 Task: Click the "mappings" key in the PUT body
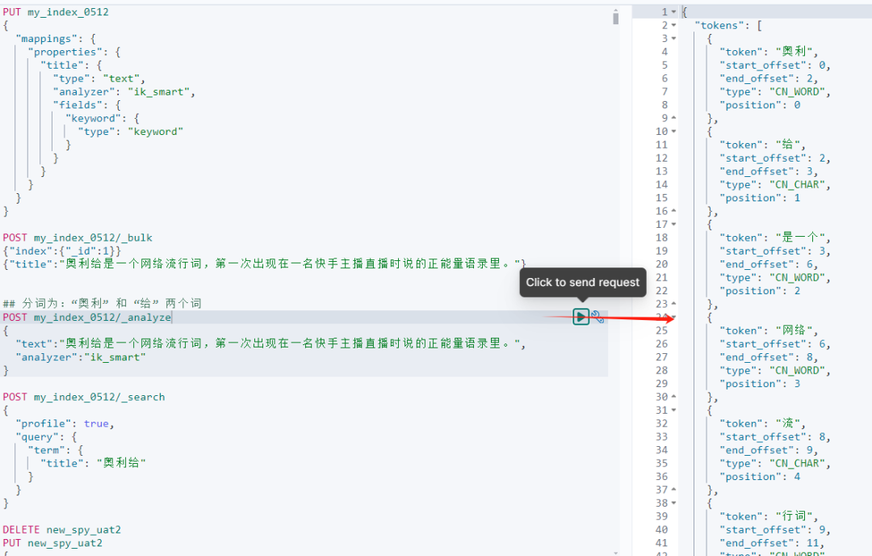(46, 39)
